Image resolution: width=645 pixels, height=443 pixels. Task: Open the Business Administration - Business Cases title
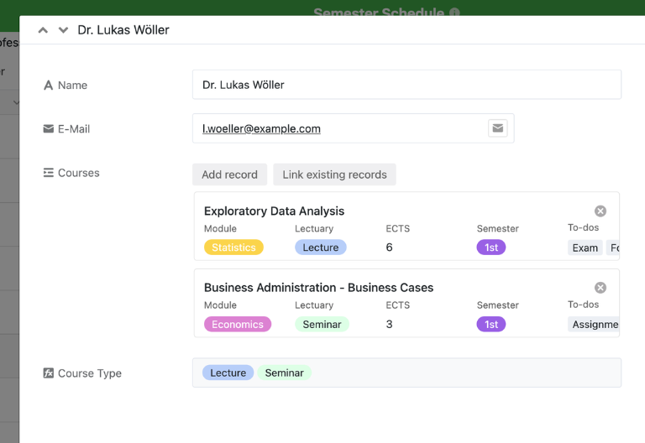[318, 288]
